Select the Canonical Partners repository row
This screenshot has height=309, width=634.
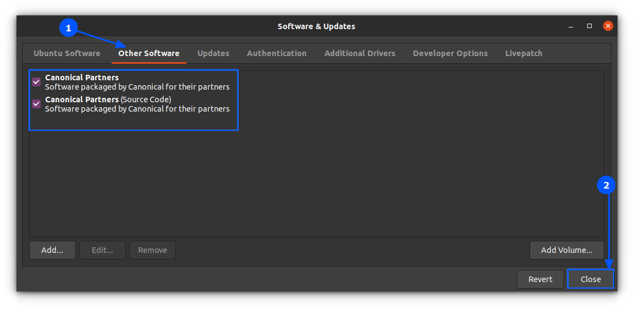(x=317, y=82)
